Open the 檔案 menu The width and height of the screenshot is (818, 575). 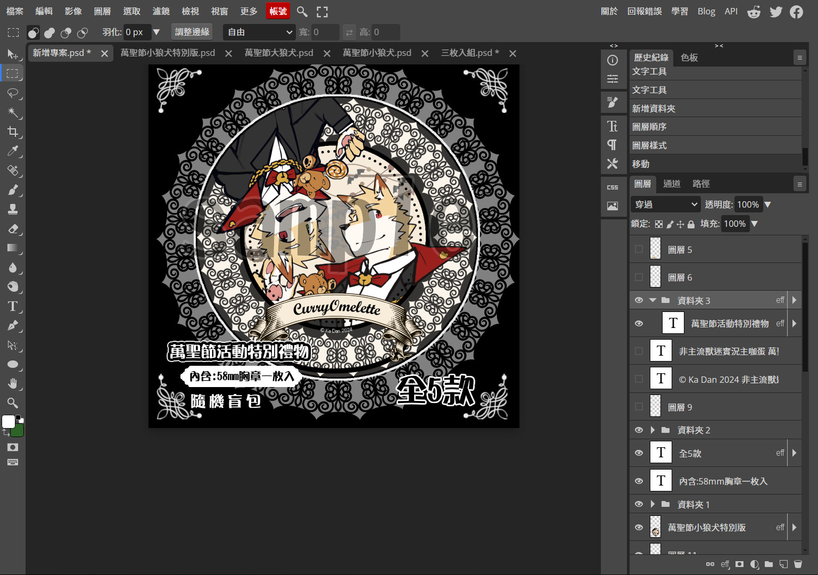[15, 11]
